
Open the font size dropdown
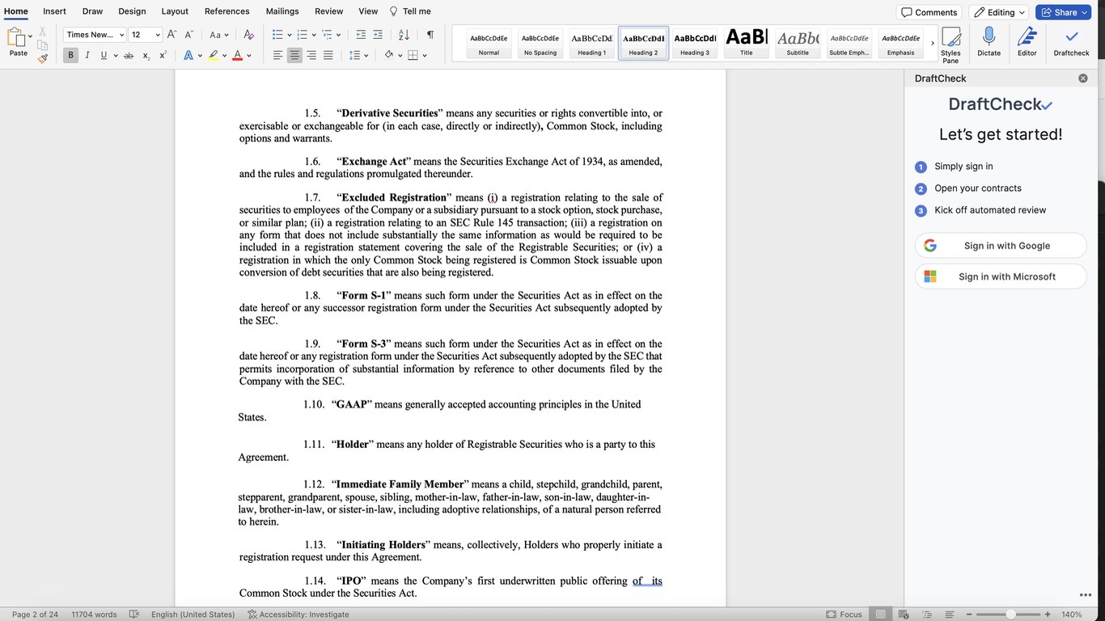[x=157, y=35]
